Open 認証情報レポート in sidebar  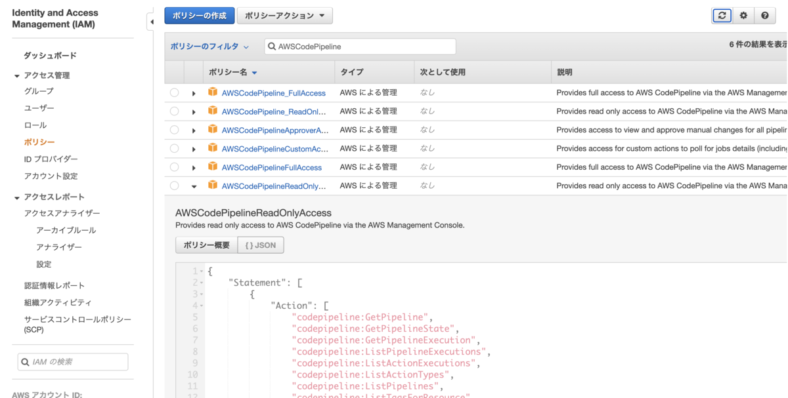tap(55, 286)
